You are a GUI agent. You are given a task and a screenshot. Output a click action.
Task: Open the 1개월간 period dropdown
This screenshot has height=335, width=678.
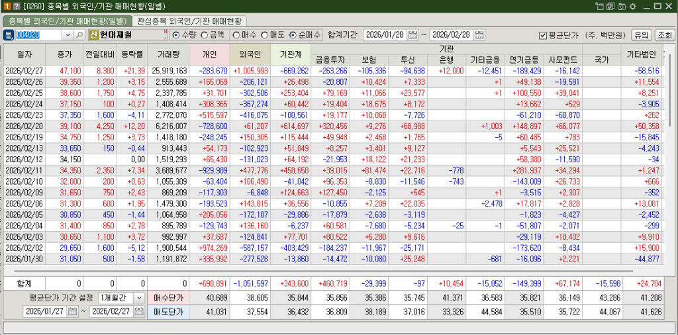click(138, 298)
